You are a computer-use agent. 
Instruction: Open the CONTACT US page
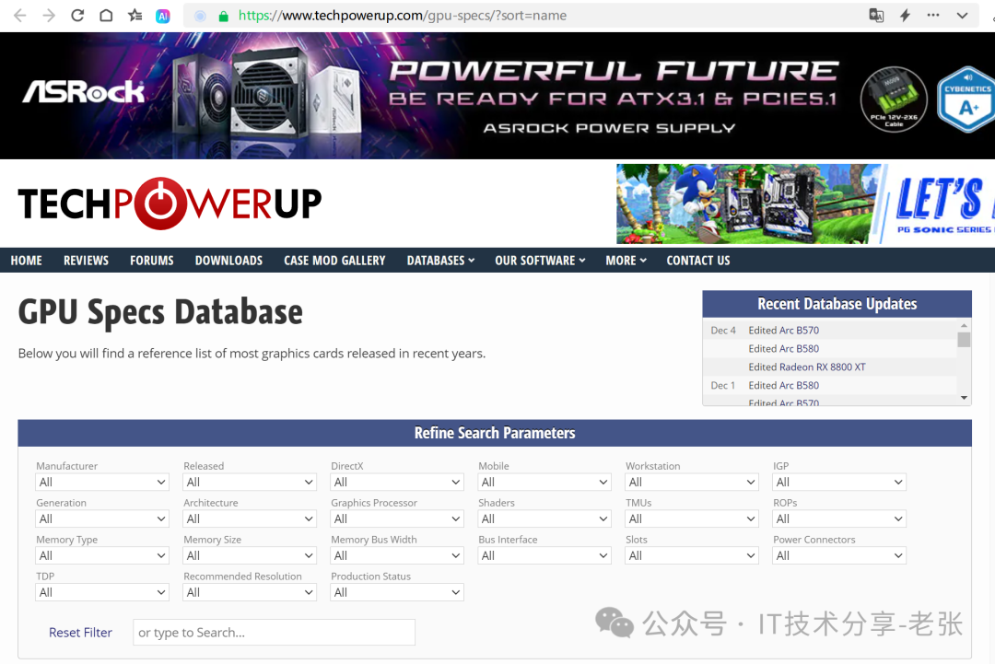click(698, 261)
